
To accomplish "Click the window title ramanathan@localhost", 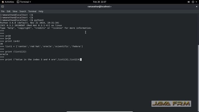I will coord(99,7).
